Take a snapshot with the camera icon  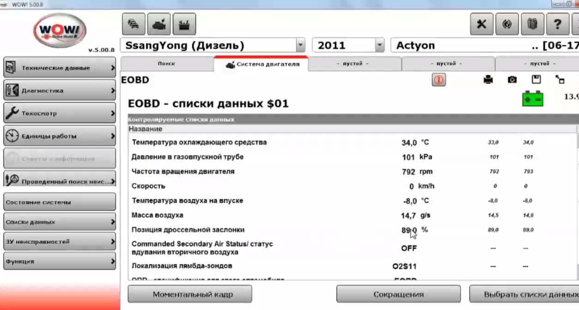(512, 80)
